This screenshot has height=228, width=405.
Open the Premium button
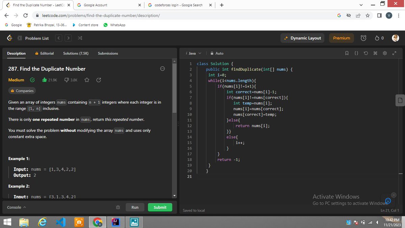(342, 38)
